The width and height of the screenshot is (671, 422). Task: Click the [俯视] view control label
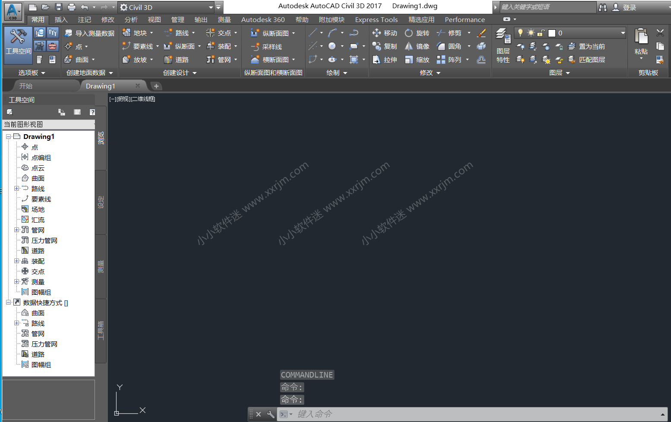(123, 99)
